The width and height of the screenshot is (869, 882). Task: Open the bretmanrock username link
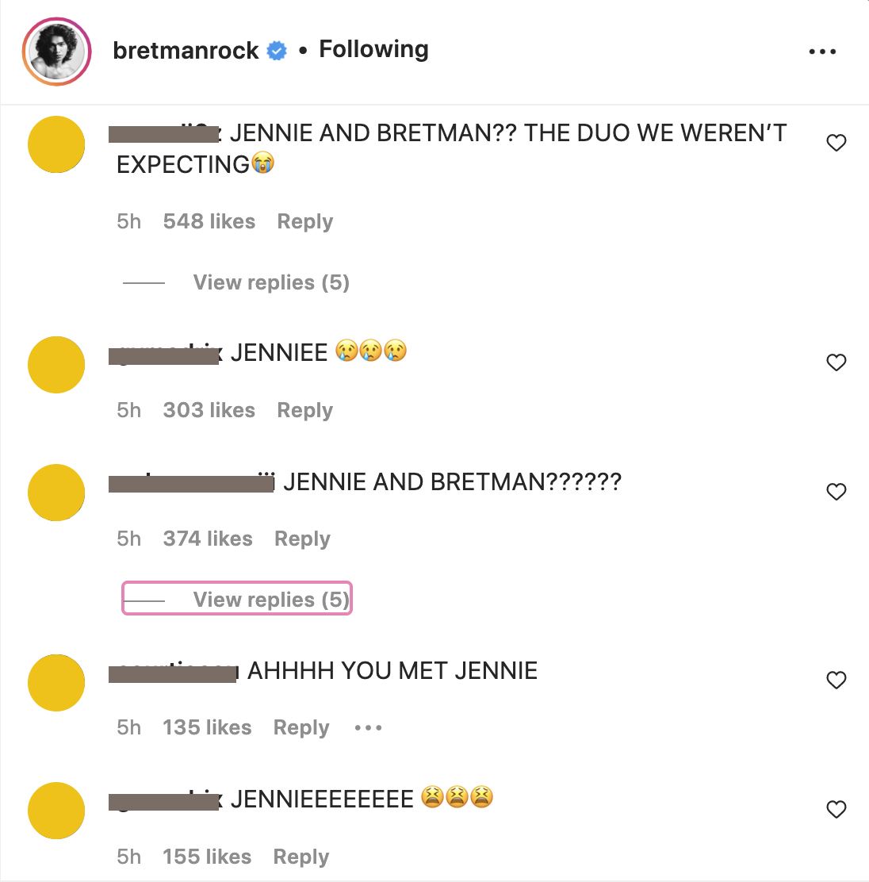[x=186, y=51]
